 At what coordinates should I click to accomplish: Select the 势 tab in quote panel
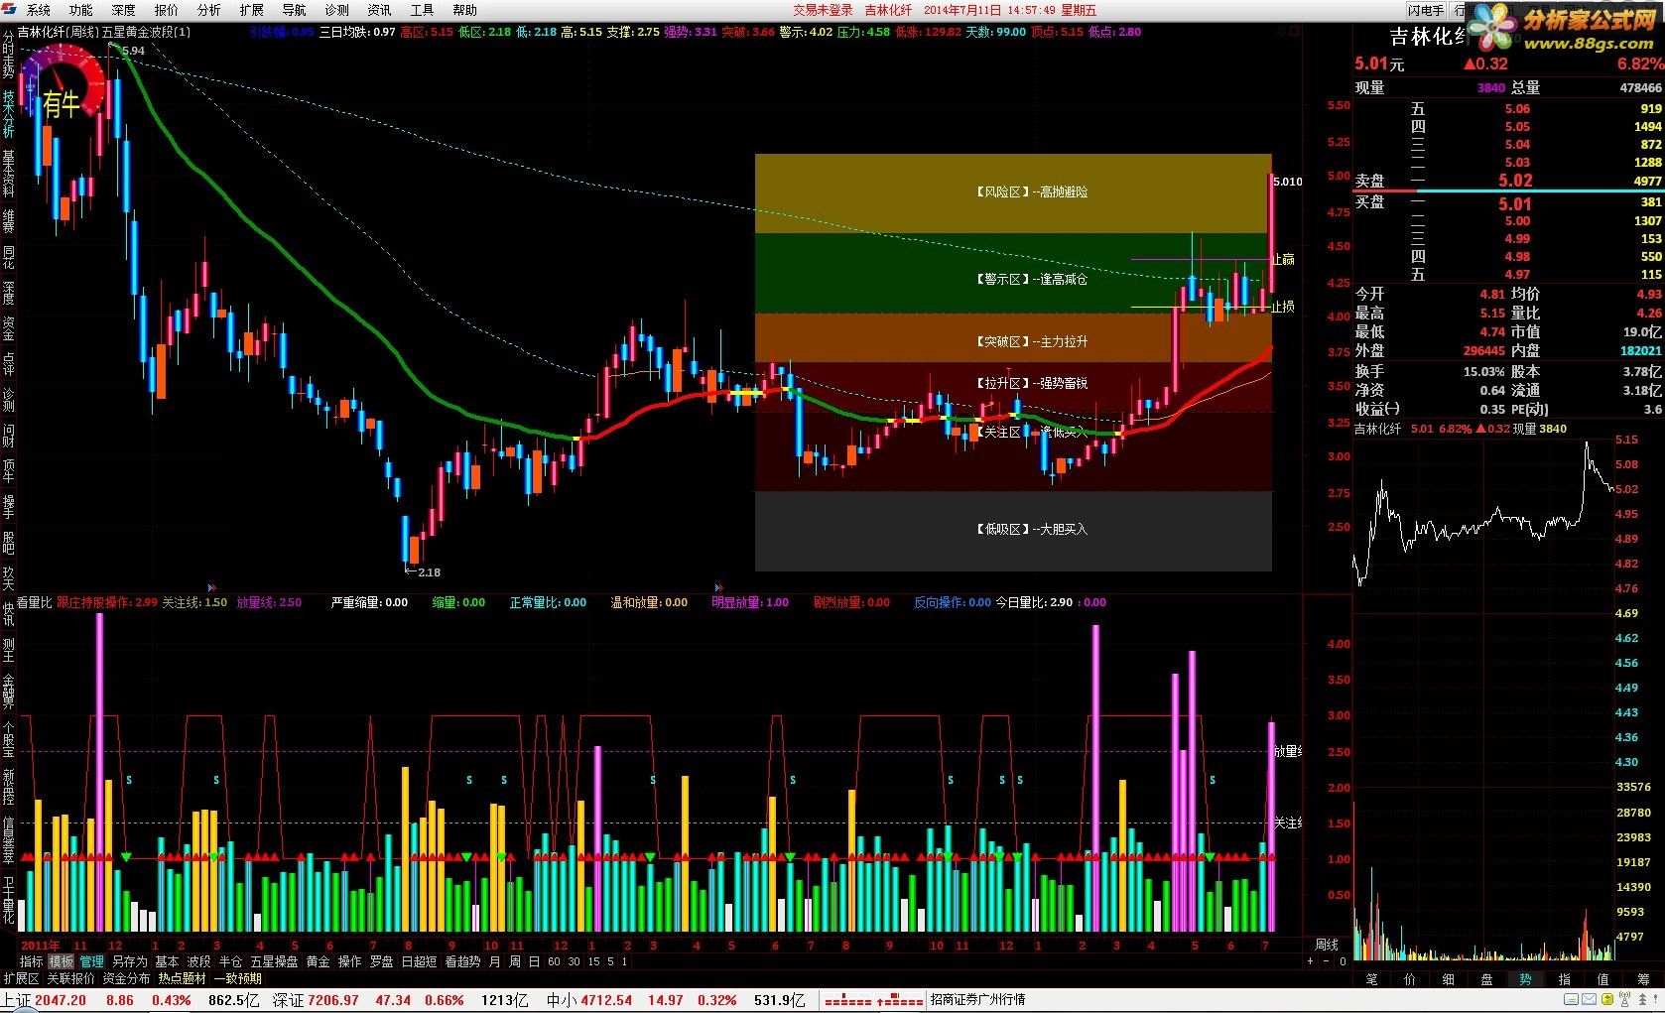point(1525,978)
